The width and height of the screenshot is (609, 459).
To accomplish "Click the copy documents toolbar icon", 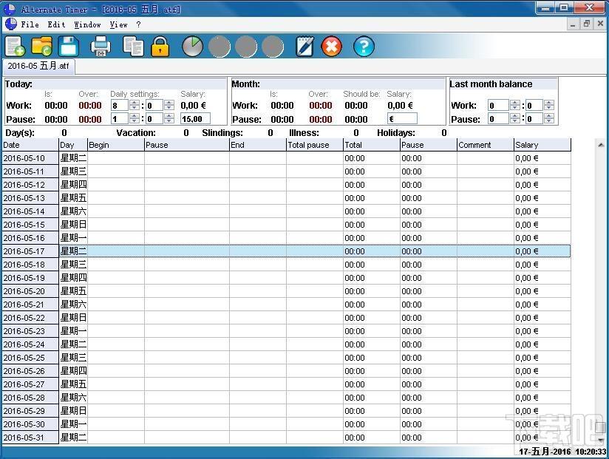I will [133, 47].
